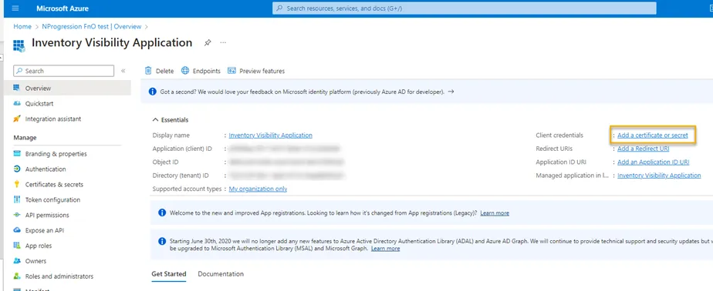This screenshot has height=291, width=713.
Task: Click the Microsoft Azure logo text
Action: pos(63,8)
